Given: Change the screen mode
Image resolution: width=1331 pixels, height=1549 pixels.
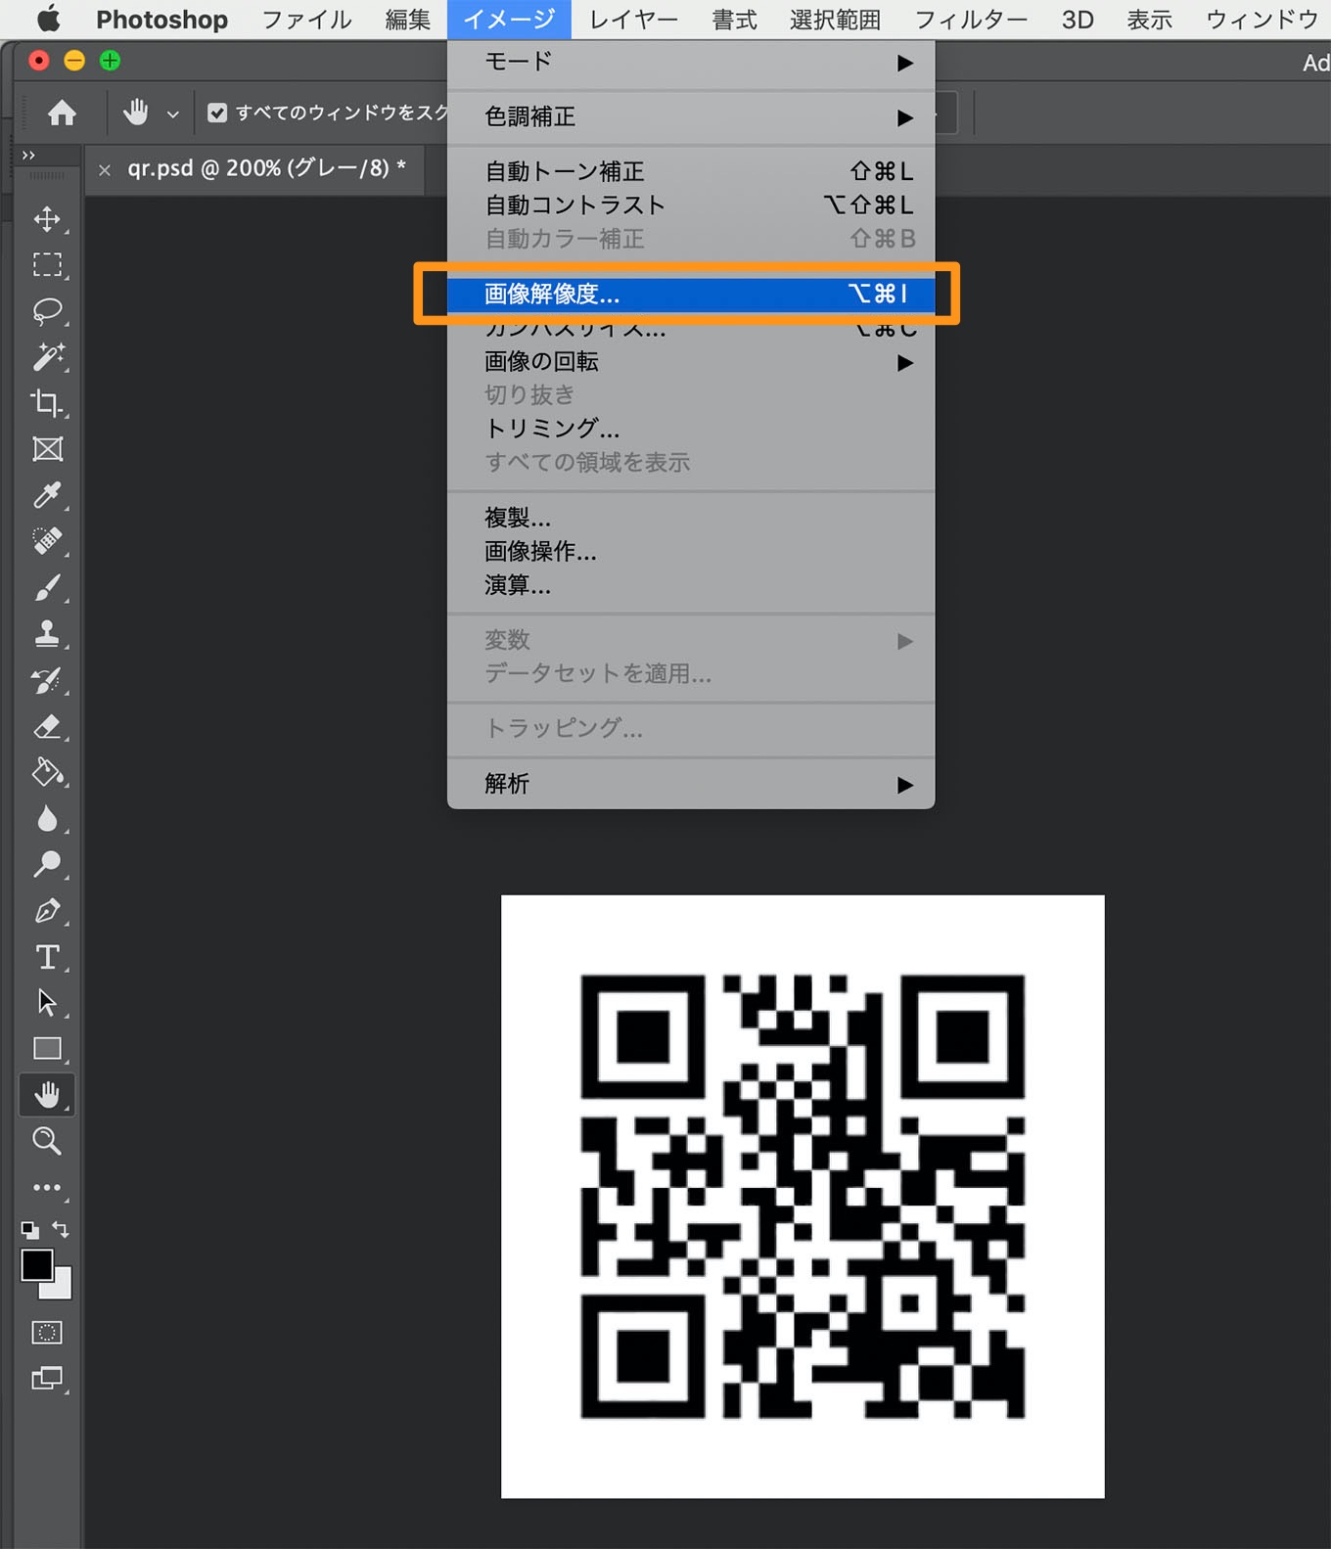Looking at the screenshot, I should (47, 1379).
